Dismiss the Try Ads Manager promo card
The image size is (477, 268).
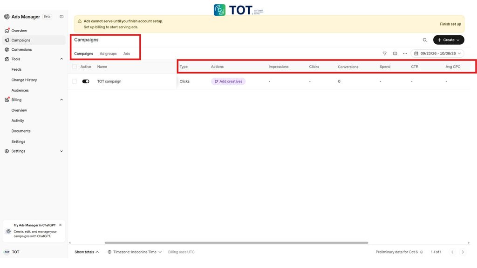[60, 225]
